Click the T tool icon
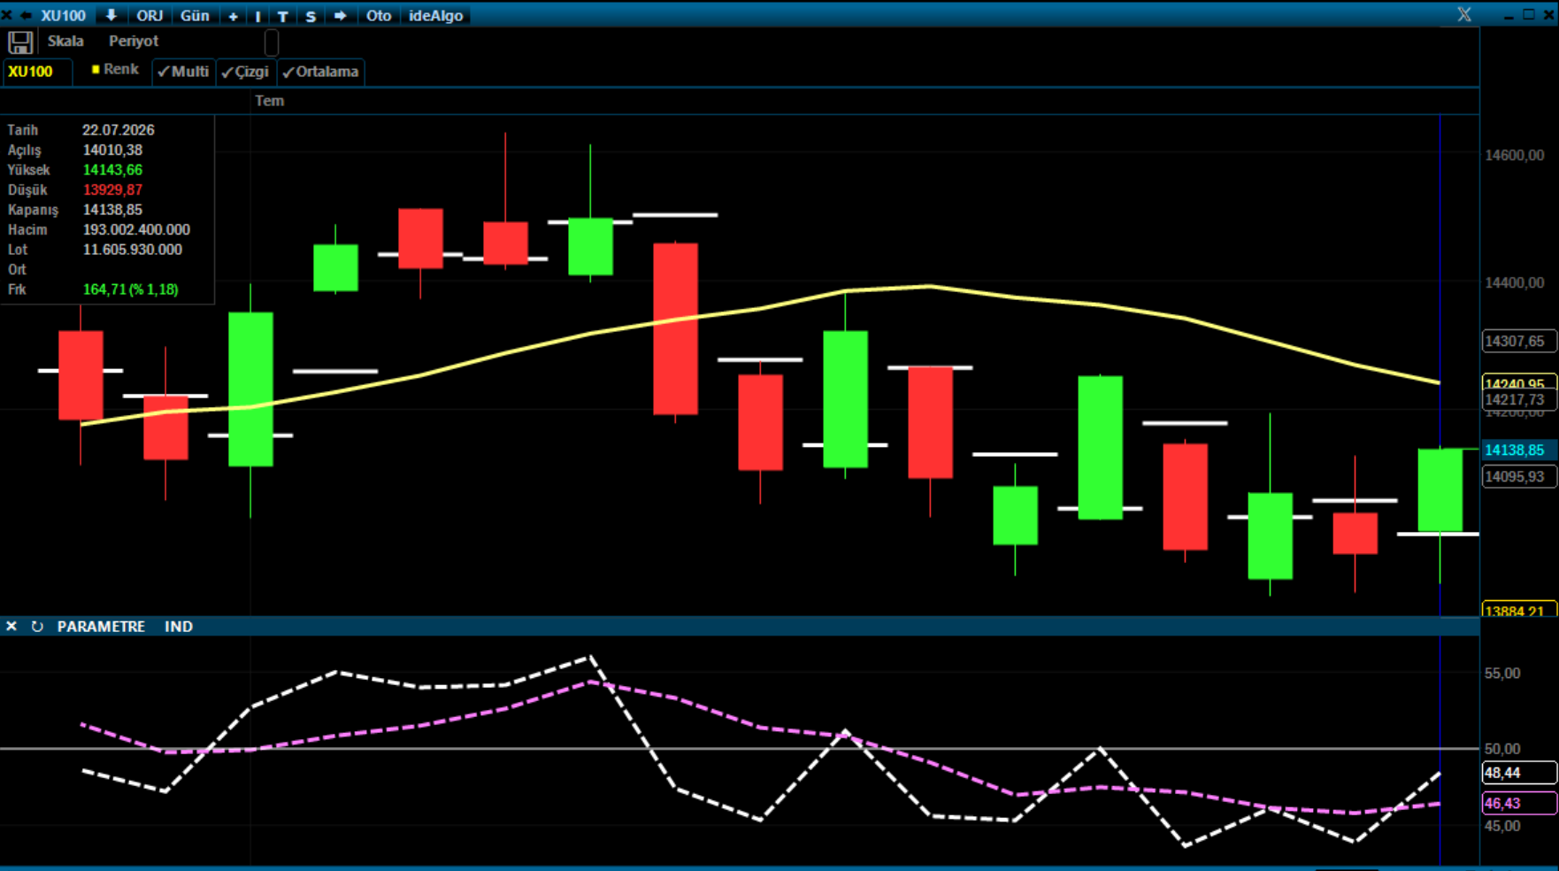The height and width of the screenshot is (871, 1559). tap(283, 16)
